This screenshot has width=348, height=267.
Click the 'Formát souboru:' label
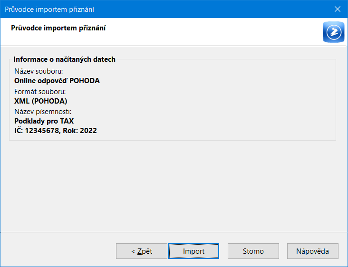[x=40, y=92]
